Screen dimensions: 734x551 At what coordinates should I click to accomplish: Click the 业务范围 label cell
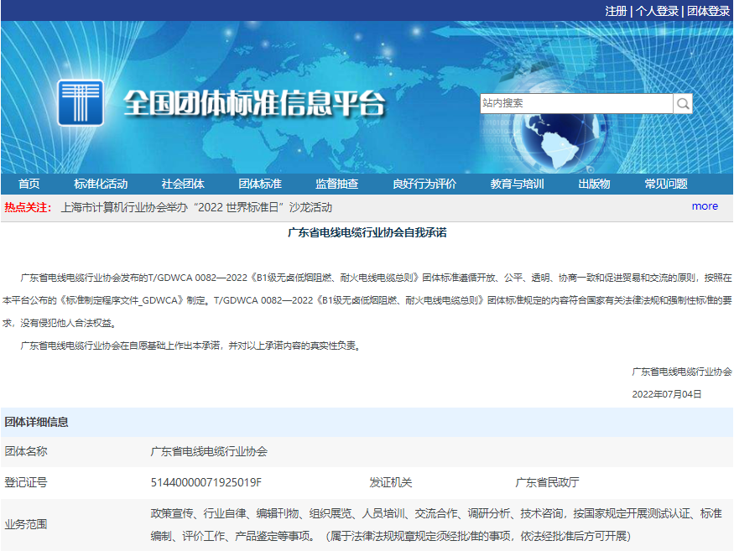pyautogui.click(x=26, y=524)
